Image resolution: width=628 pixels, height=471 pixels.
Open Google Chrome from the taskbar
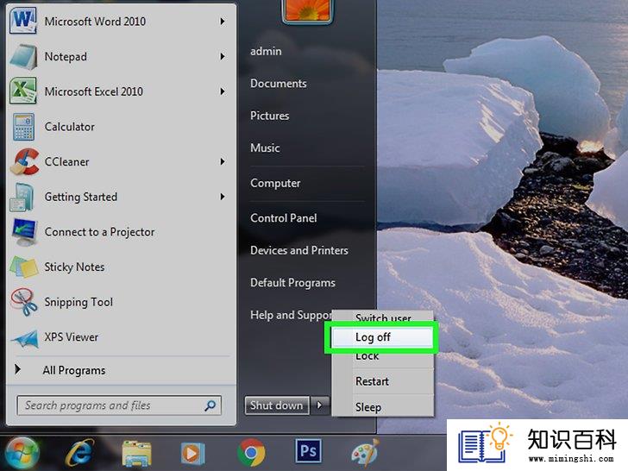click(x=251, y=453)
